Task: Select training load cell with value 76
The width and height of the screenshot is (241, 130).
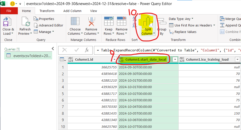Action: click(x=210, y=80)
